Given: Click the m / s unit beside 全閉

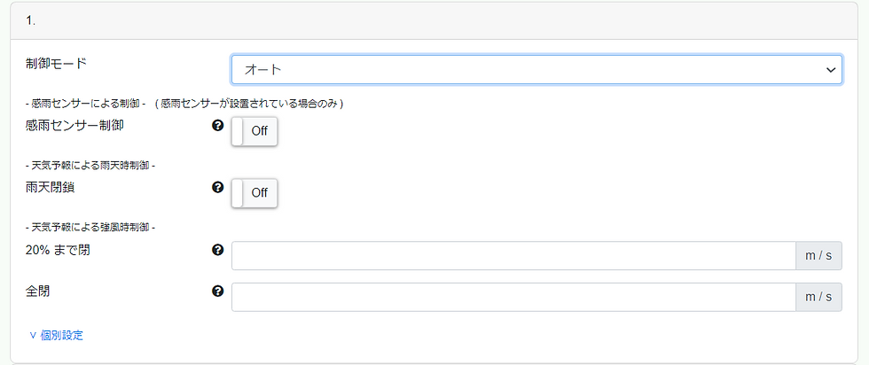Looking at the screenshot, I should point(818,297).
